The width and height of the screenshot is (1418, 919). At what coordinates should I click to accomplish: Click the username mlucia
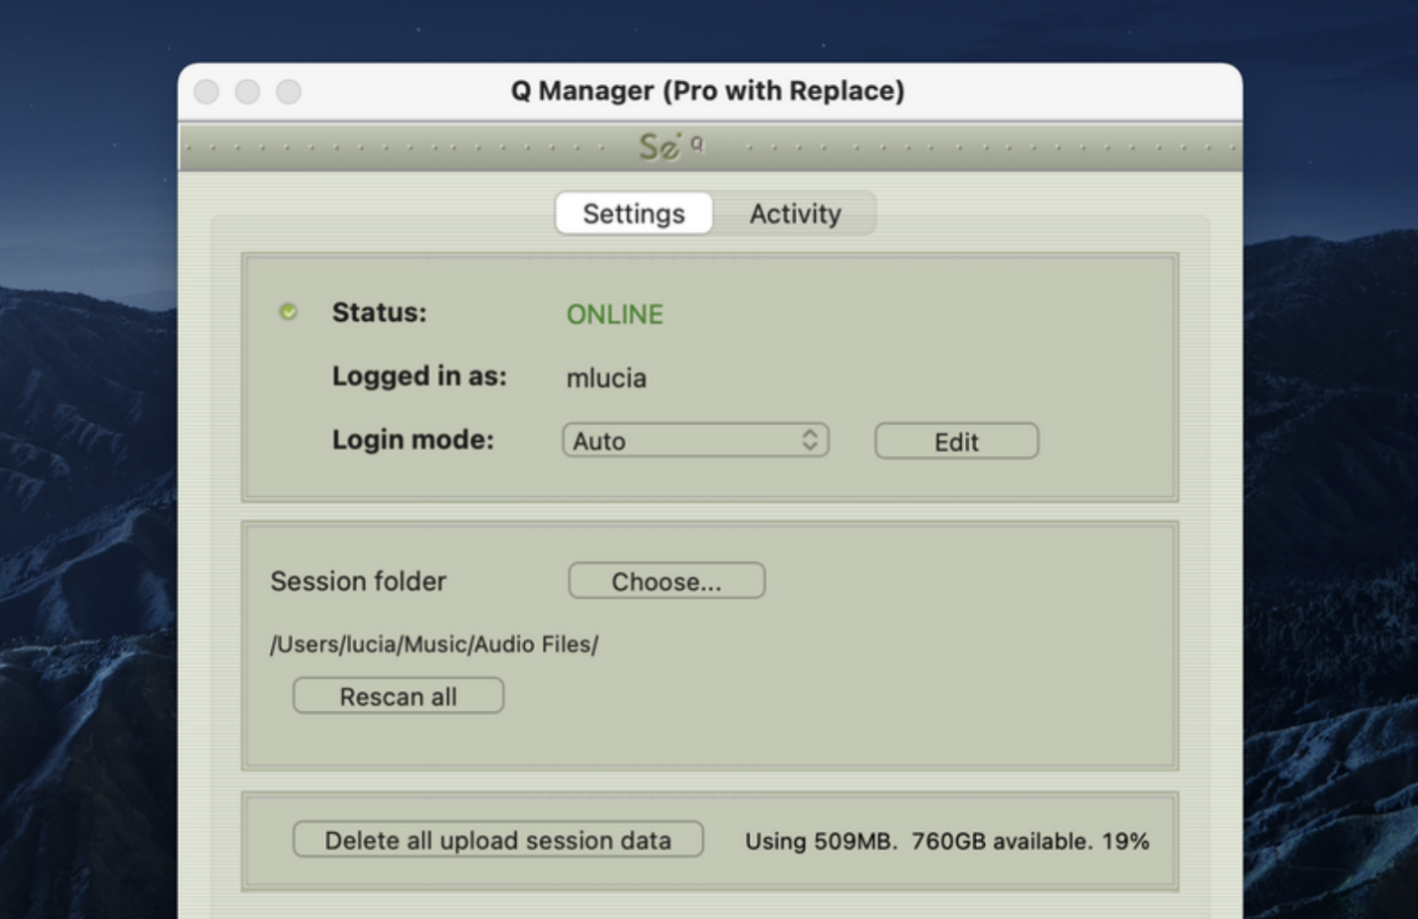606,377
